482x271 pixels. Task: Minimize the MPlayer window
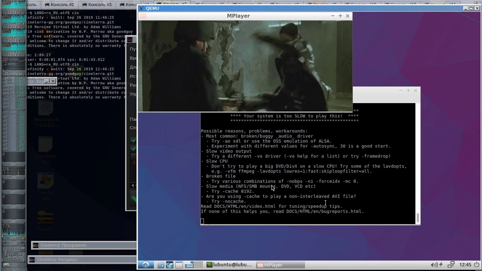333,16
